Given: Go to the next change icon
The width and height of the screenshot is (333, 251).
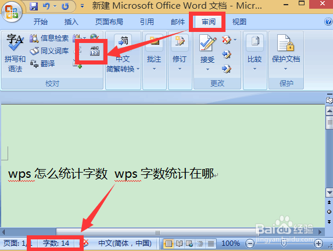Looking at the screenshot, I should 227,69.
